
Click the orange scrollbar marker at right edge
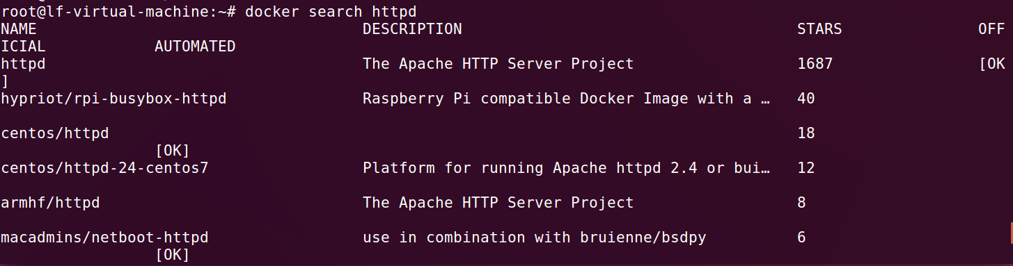coord(1011,233)
